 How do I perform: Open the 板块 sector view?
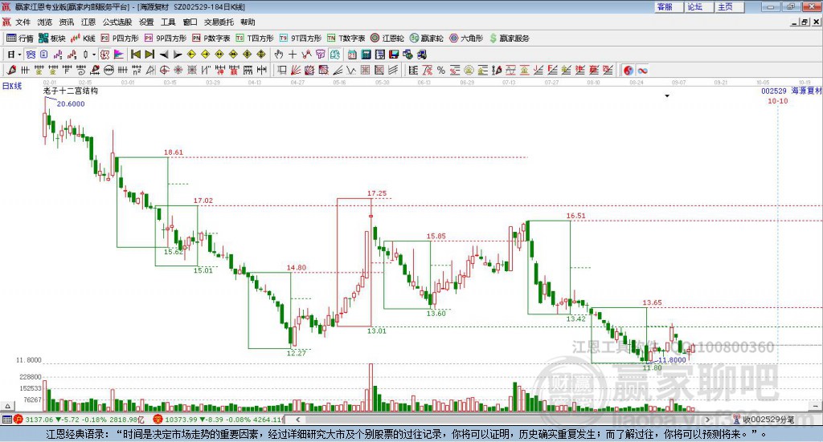pos(52,39)
